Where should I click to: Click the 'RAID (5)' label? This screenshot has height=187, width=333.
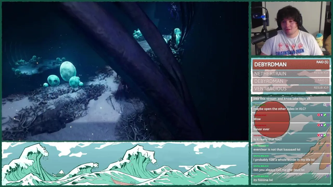coord(322,62)
